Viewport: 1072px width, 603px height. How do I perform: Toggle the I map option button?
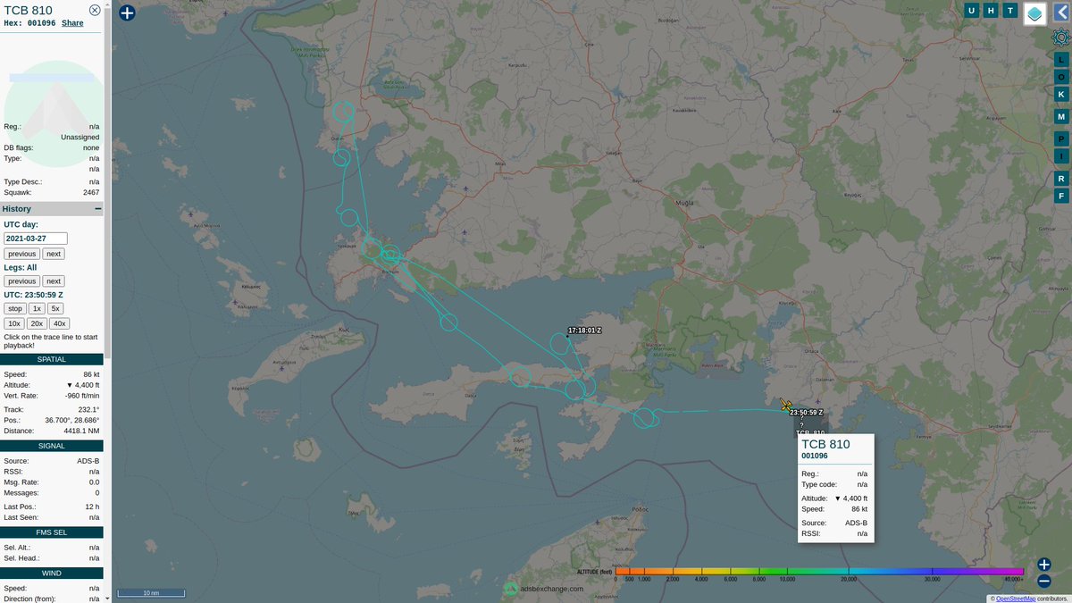pos(1061,156)
